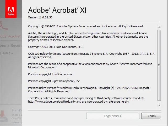Viewport: 168px width, 126px height.
Task: Click the red Adobe logo badge
Action: point(11,9)
